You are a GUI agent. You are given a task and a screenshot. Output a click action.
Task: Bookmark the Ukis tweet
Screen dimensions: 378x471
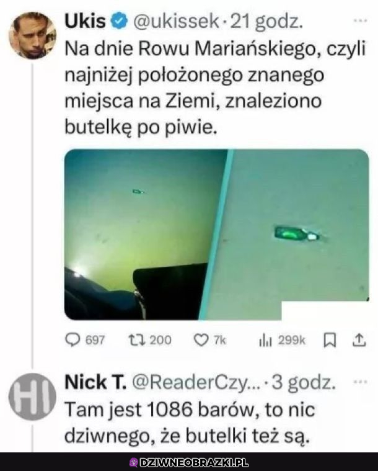coord(330,340)
